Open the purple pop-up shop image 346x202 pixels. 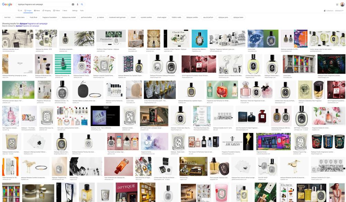click(273, 142)
